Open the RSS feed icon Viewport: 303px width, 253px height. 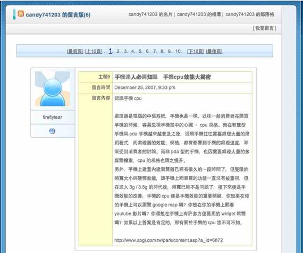[x=21, y=13]
